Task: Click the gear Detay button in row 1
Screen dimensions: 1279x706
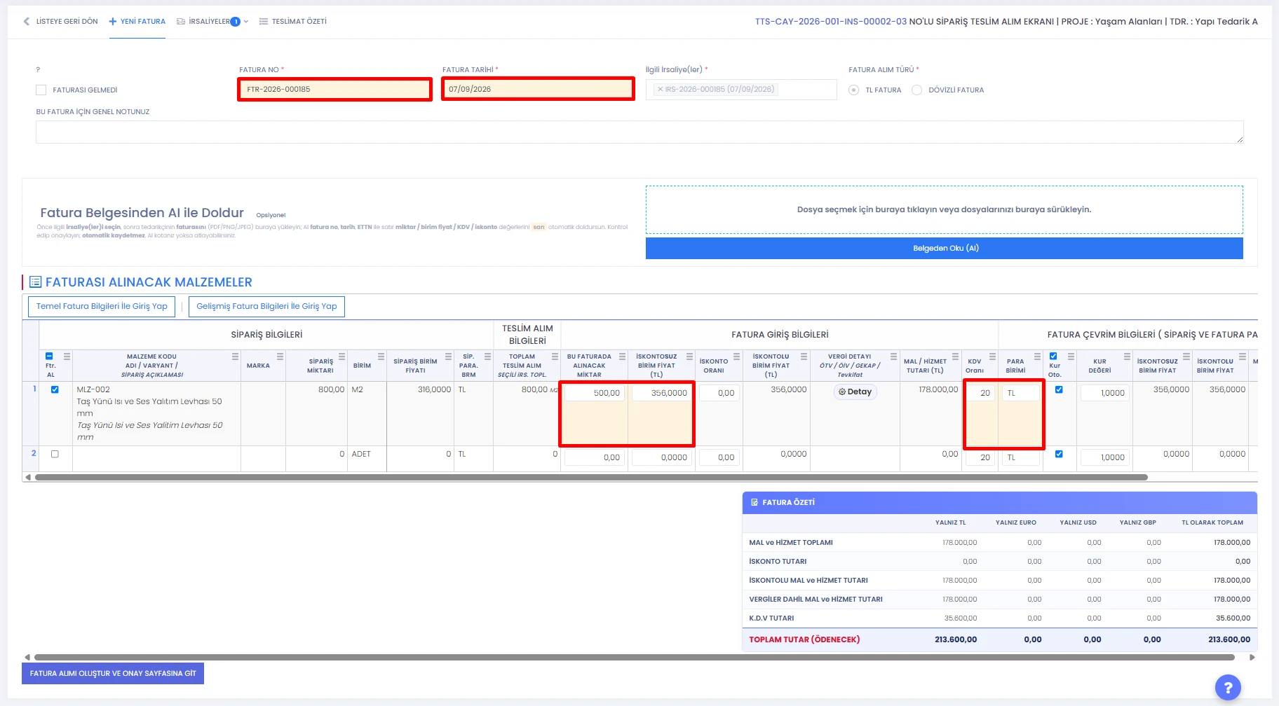Action: 855,392
